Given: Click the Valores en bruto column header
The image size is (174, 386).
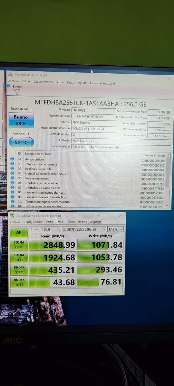Looking at the screenshot, I should point(154,155).
